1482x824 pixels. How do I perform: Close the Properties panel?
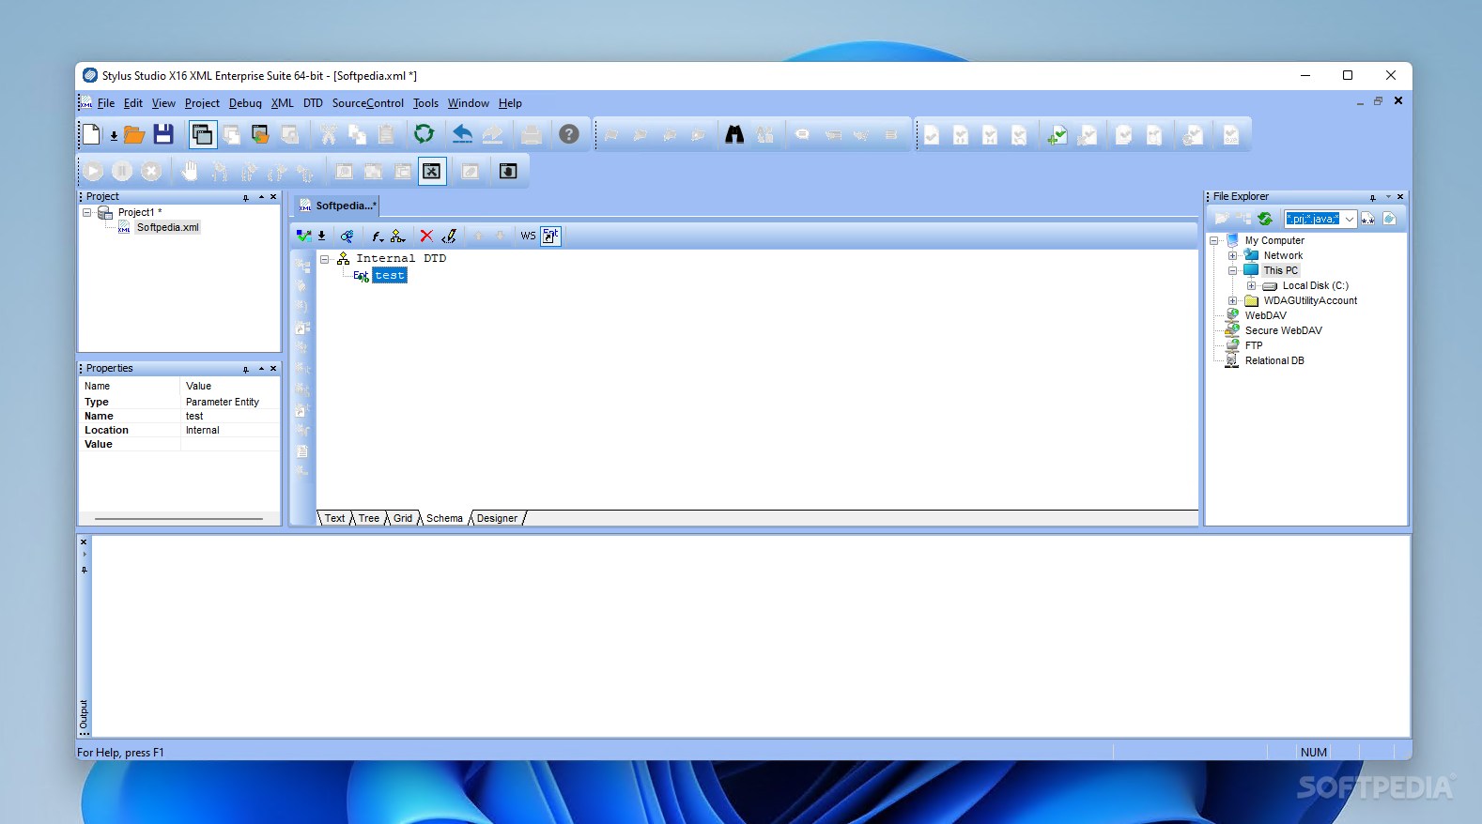(x=273, y=369)
